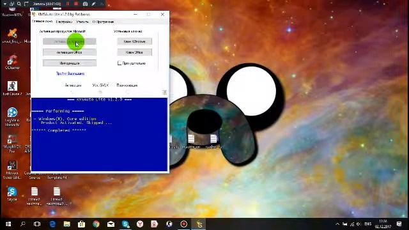Open the Windows Start menu
This screenshot has height=230, width=409.
click(x=8, y=224)
